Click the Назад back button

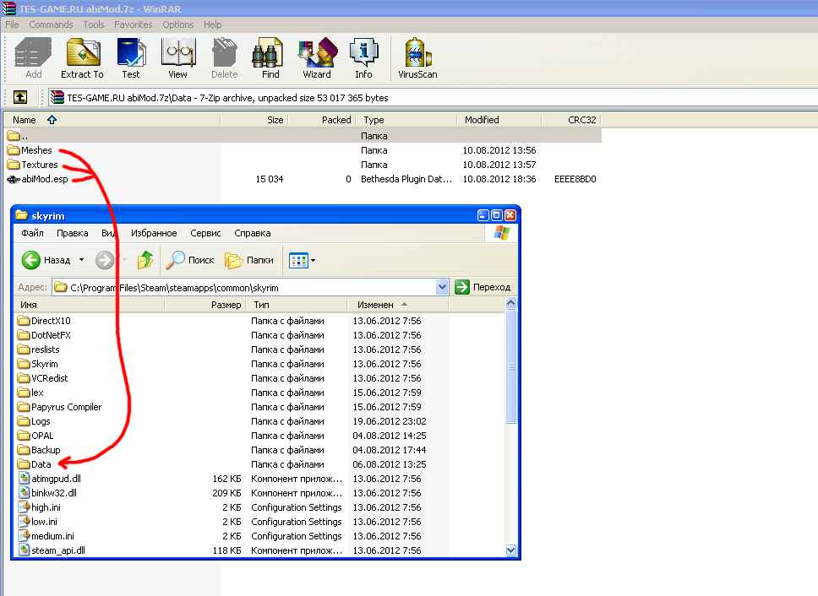pos(46,260)
